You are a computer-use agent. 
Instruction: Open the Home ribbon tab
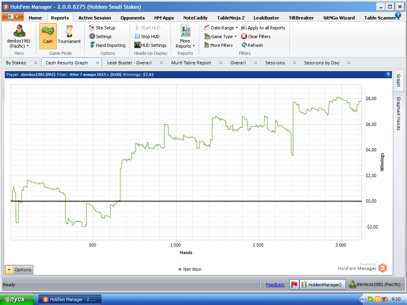point(35,18)
